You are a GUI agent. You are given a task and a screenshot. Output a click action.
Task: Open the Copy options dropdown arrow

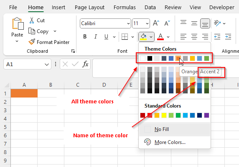(55, 31)
